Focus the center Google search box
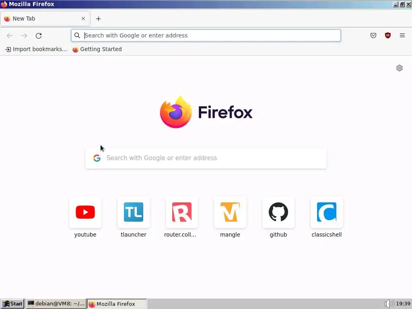This screenshot has width=412, height=309. click(206, 158)
